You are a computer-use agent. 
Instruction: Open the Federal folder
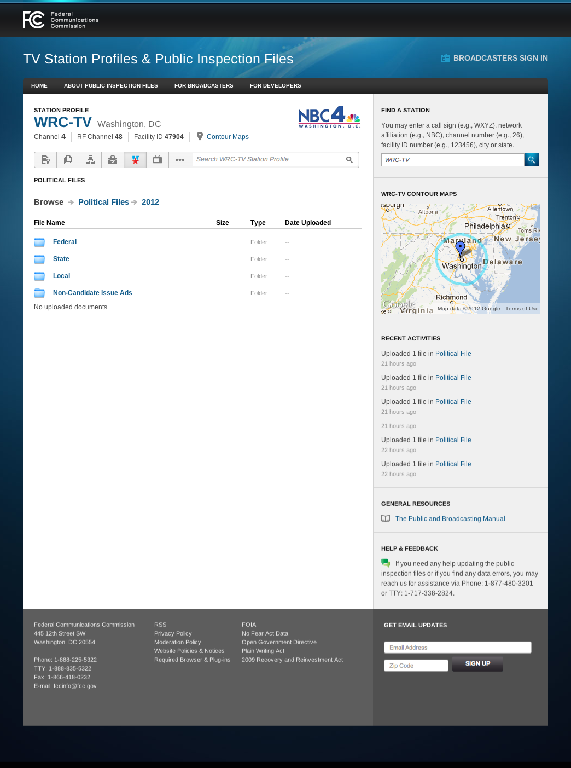(65, 242)
